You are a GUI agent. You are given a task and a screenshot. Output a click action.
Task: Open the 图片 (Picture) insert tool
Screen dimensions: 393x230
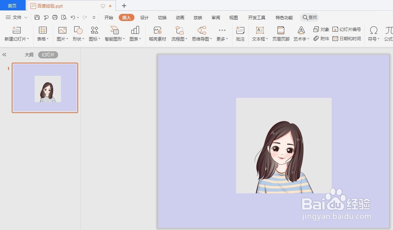click(x=61, y=34)
